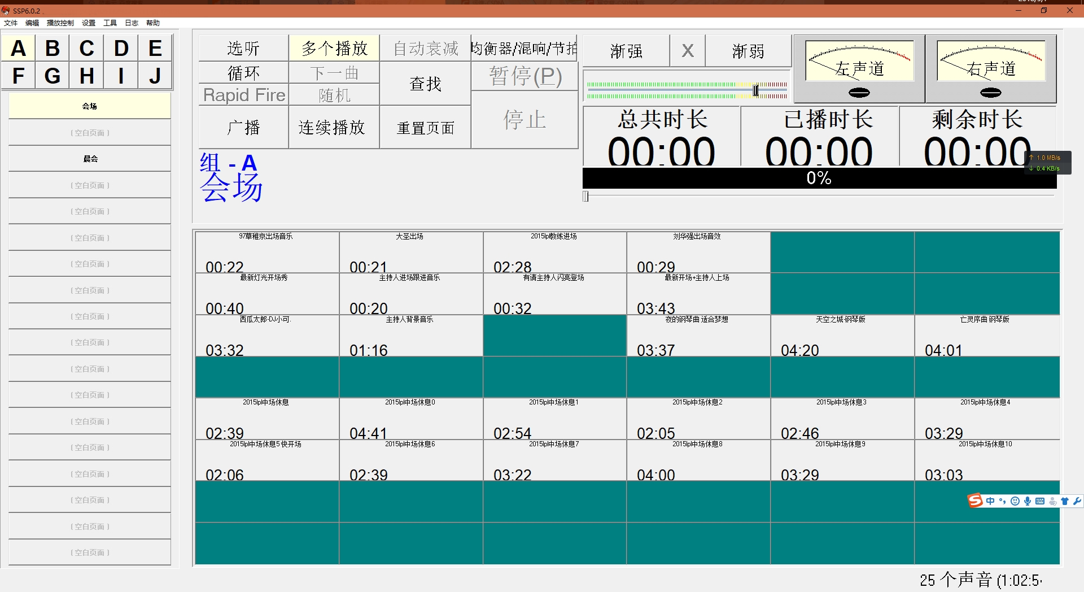Open the Sogou account icon
Image resolution: width=1084 pixels, height=592 pixels.
pos(1052,502)
